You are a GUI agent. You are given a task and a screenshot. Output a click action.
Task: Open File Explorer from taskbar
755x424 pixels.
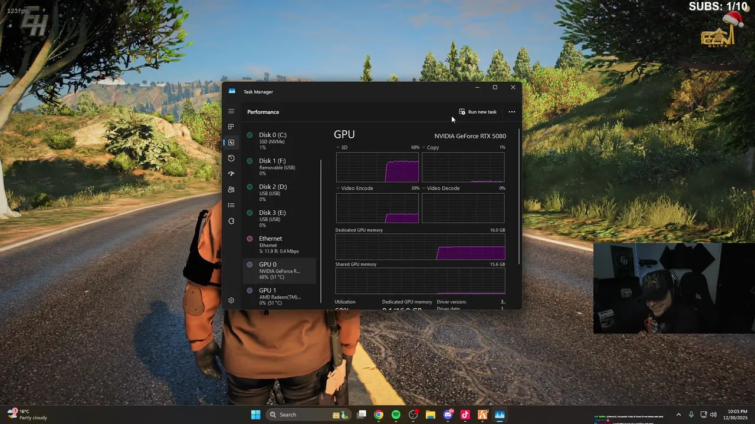(431, 415)
